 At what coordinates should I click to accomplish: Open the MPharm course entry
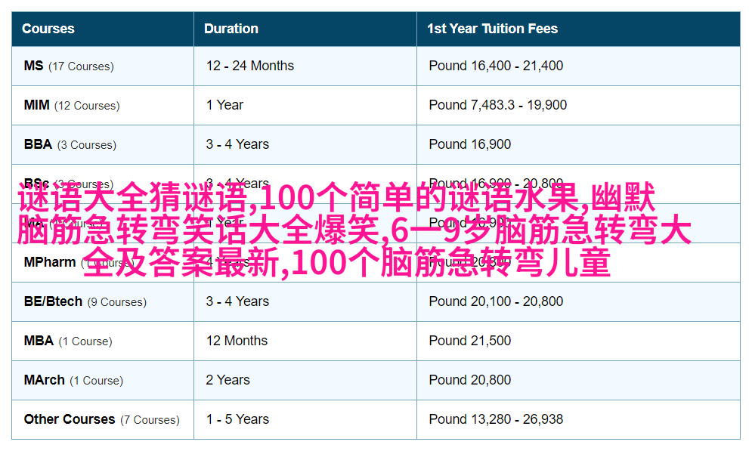click(x=50, y=263)
